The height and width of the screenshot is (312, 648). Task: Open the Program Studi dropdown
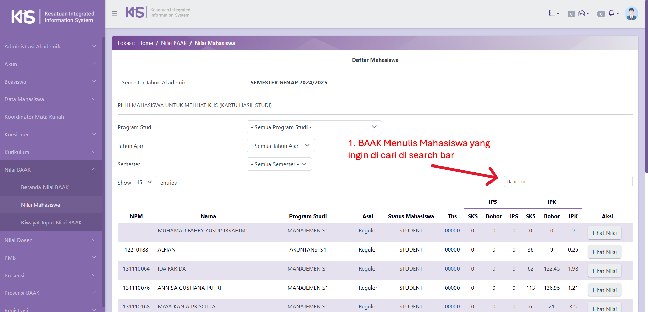314,127
